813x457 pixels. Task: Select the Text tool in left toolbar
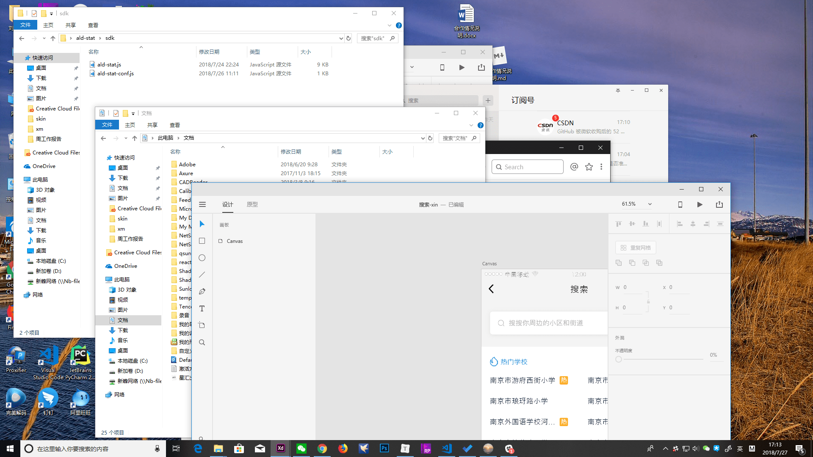click(202, 308)
